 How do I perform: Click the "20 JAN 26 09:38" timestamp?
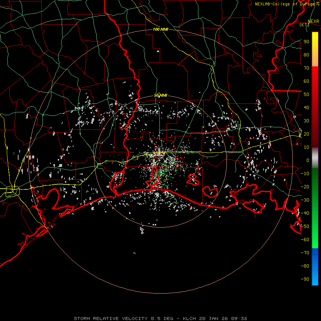(223, 319)
